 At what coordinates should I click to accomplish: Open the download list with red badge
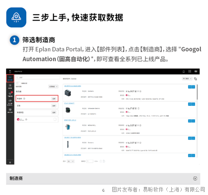(x=10, y=94)
